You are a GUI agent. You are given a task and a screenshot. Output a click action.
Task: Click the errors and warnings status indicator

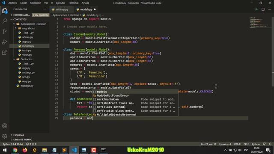coord(31,144)
